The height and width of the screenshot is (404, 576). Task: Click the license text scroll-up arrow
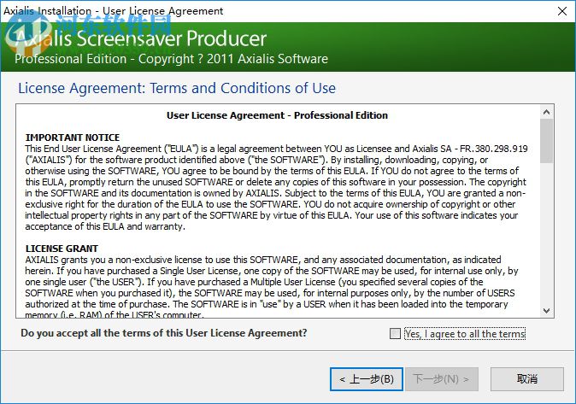(546, 112)
